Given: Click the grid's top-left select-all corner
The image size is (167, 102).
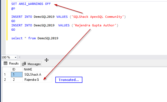Looking at the screenshot, I should click(x=7, y=69).
